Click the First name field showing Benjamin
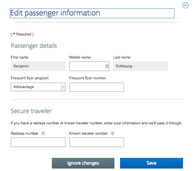Image resolution: width=193 pixels, height=171 pixels. [x=38, y=66]
